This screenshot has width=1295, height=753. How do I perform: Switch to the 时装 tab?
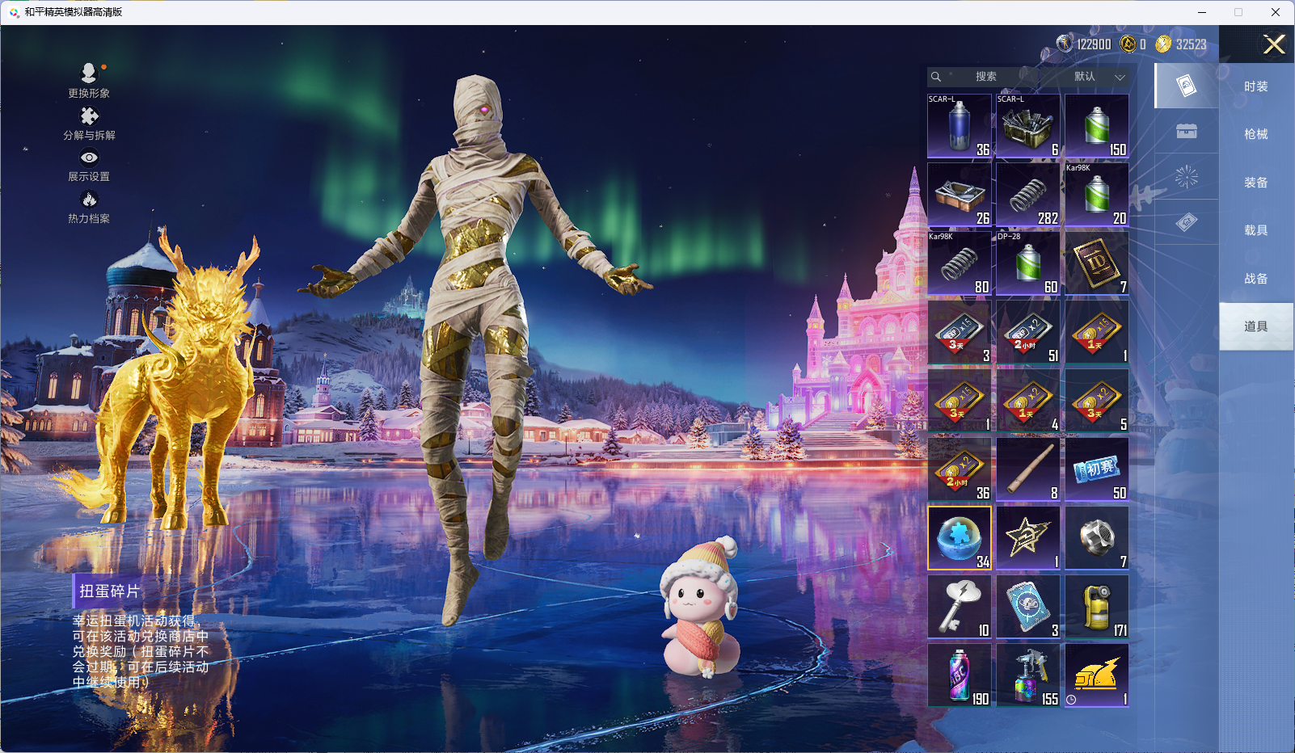[1255, 86]
